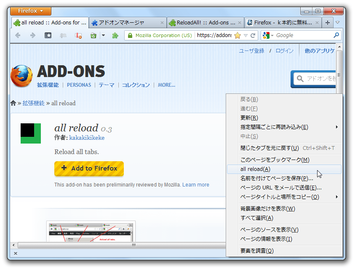Image resolution: width=355 pixels, height=269 pixels.
Task: Open the bookmarks star toolbar icon
Action: pyautogui.click(x=48, y=35)
